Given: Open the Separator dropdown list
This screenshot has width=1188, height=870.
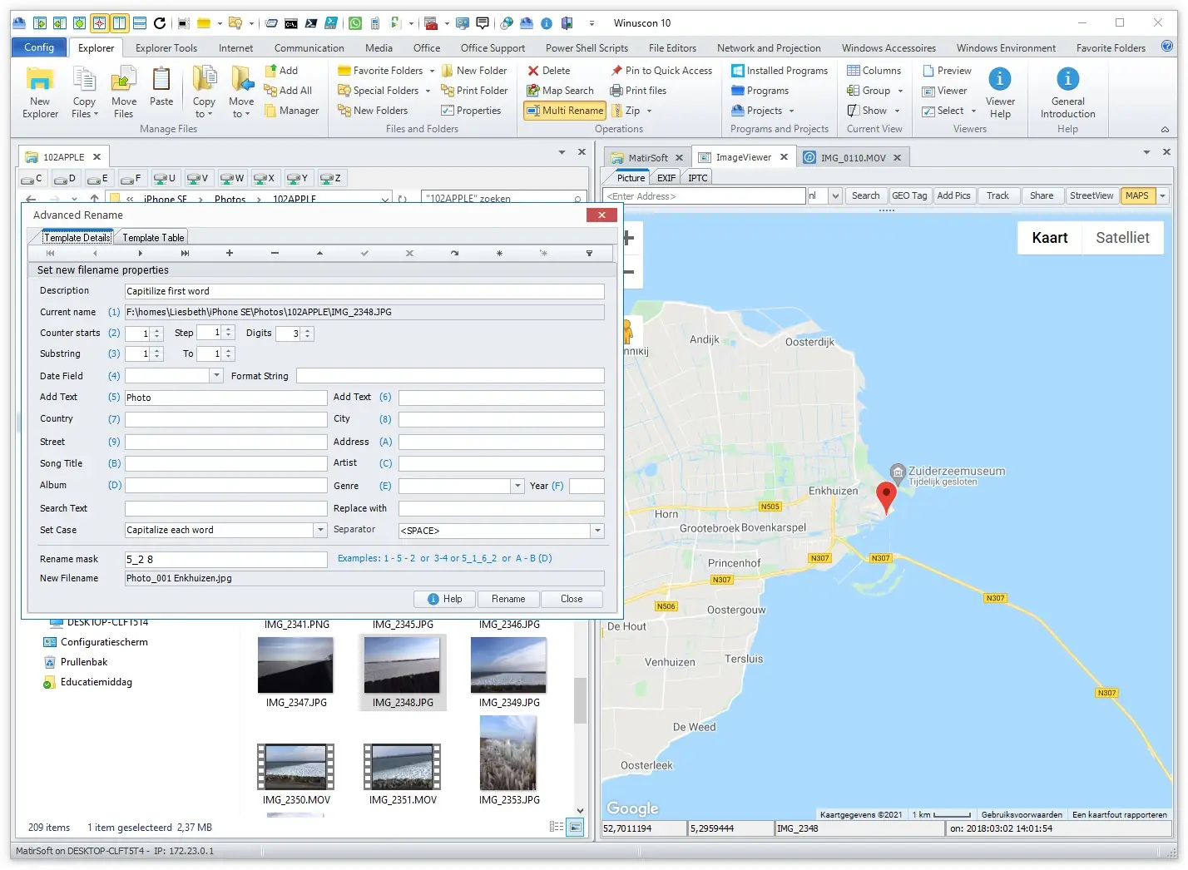Looking at the screenshot, I should pyautogui.click(x=597, y=531).
